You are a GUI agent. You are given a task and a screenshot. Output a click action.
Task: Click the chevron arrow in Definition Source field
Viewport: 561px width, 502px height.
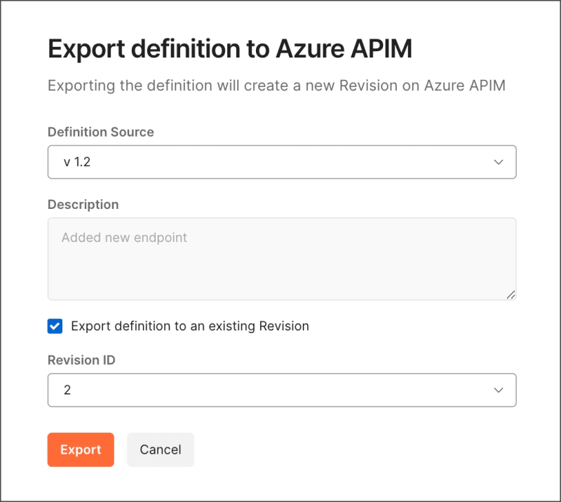pos(499,162)
